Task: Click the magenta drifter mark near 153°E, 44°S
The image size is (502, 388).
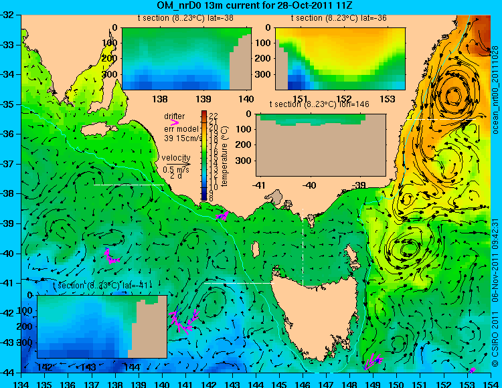Action: coord(472,371)
